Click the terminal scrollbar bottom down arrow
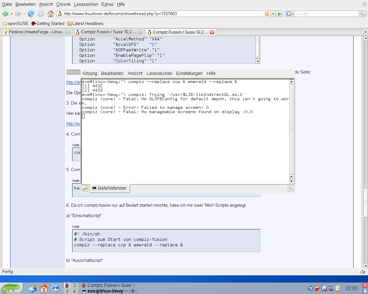This screenshot has height=294, width=368. 292,181
